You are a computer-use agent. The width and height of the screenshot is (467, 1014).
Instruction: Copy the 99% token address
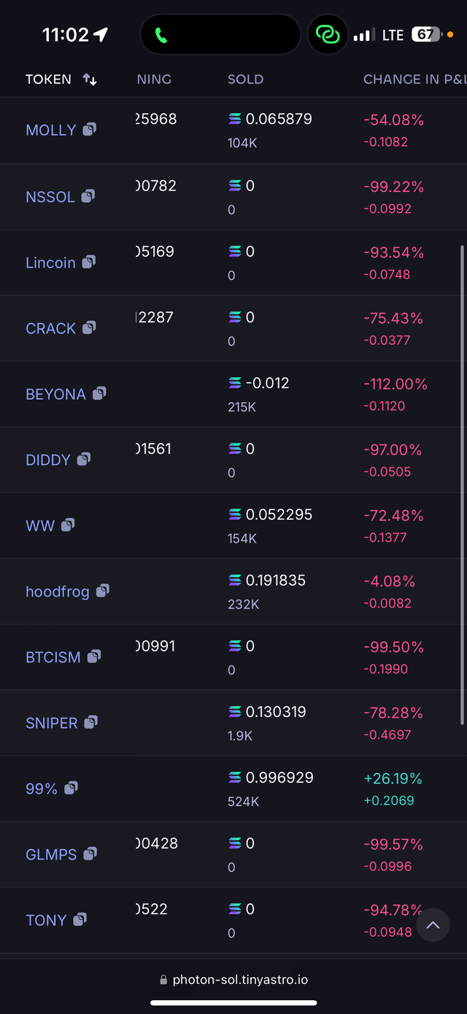[71, 788]
